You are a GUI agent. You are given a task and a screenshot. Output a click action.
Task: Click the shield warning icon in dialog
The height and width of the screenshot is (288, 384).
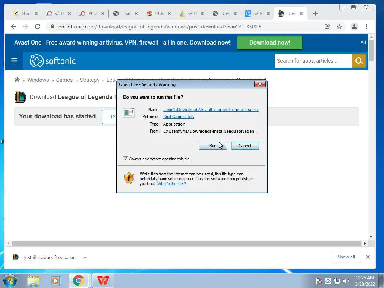(x=129, y=178)
